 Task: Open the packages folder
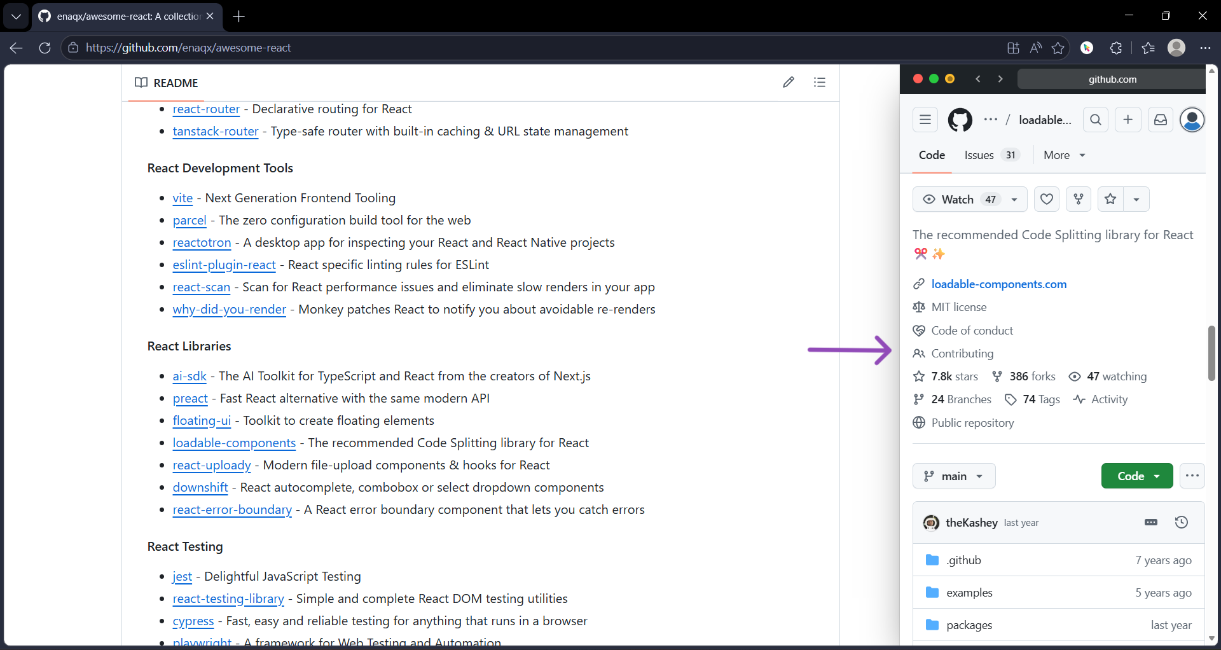(969, 625)
